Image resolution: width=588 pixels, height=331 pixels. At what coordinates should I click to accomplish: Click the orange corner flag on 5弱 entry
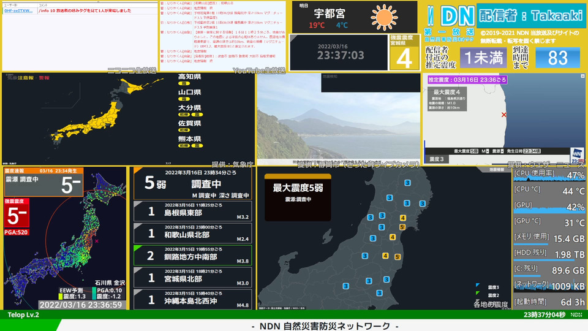pyautogui.click(x=137, y=170)
